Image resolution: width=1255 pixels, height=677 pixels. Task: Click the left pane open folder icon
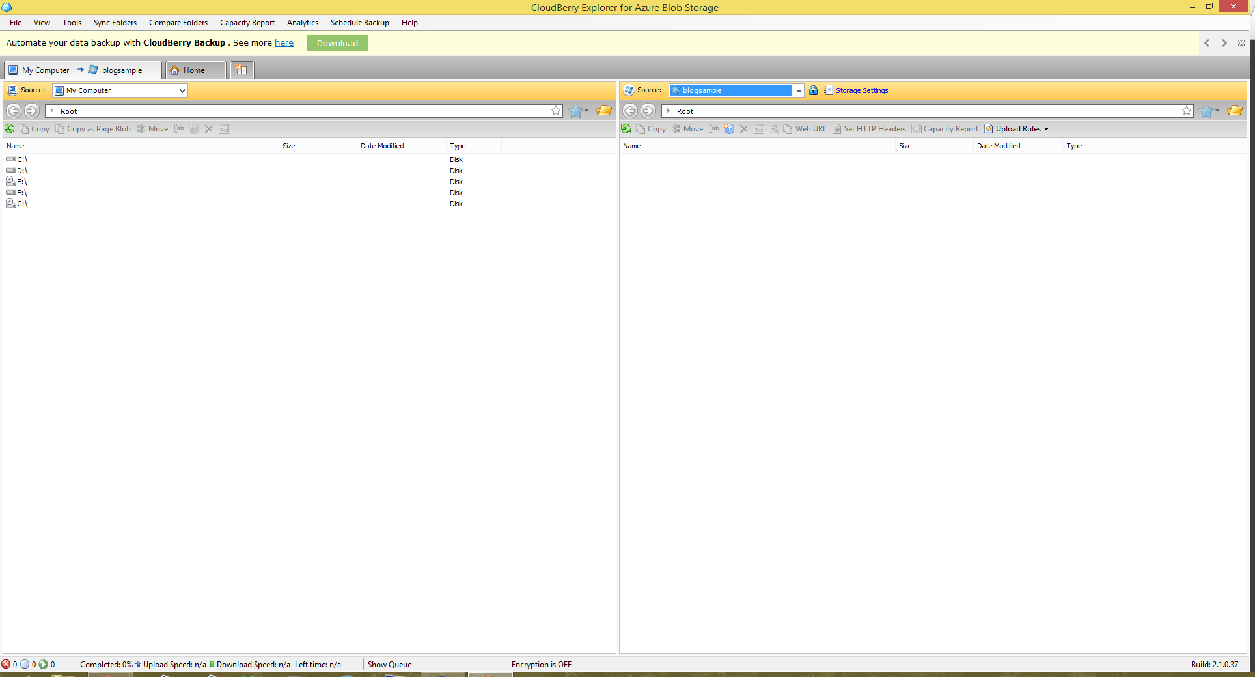point(604,111)
